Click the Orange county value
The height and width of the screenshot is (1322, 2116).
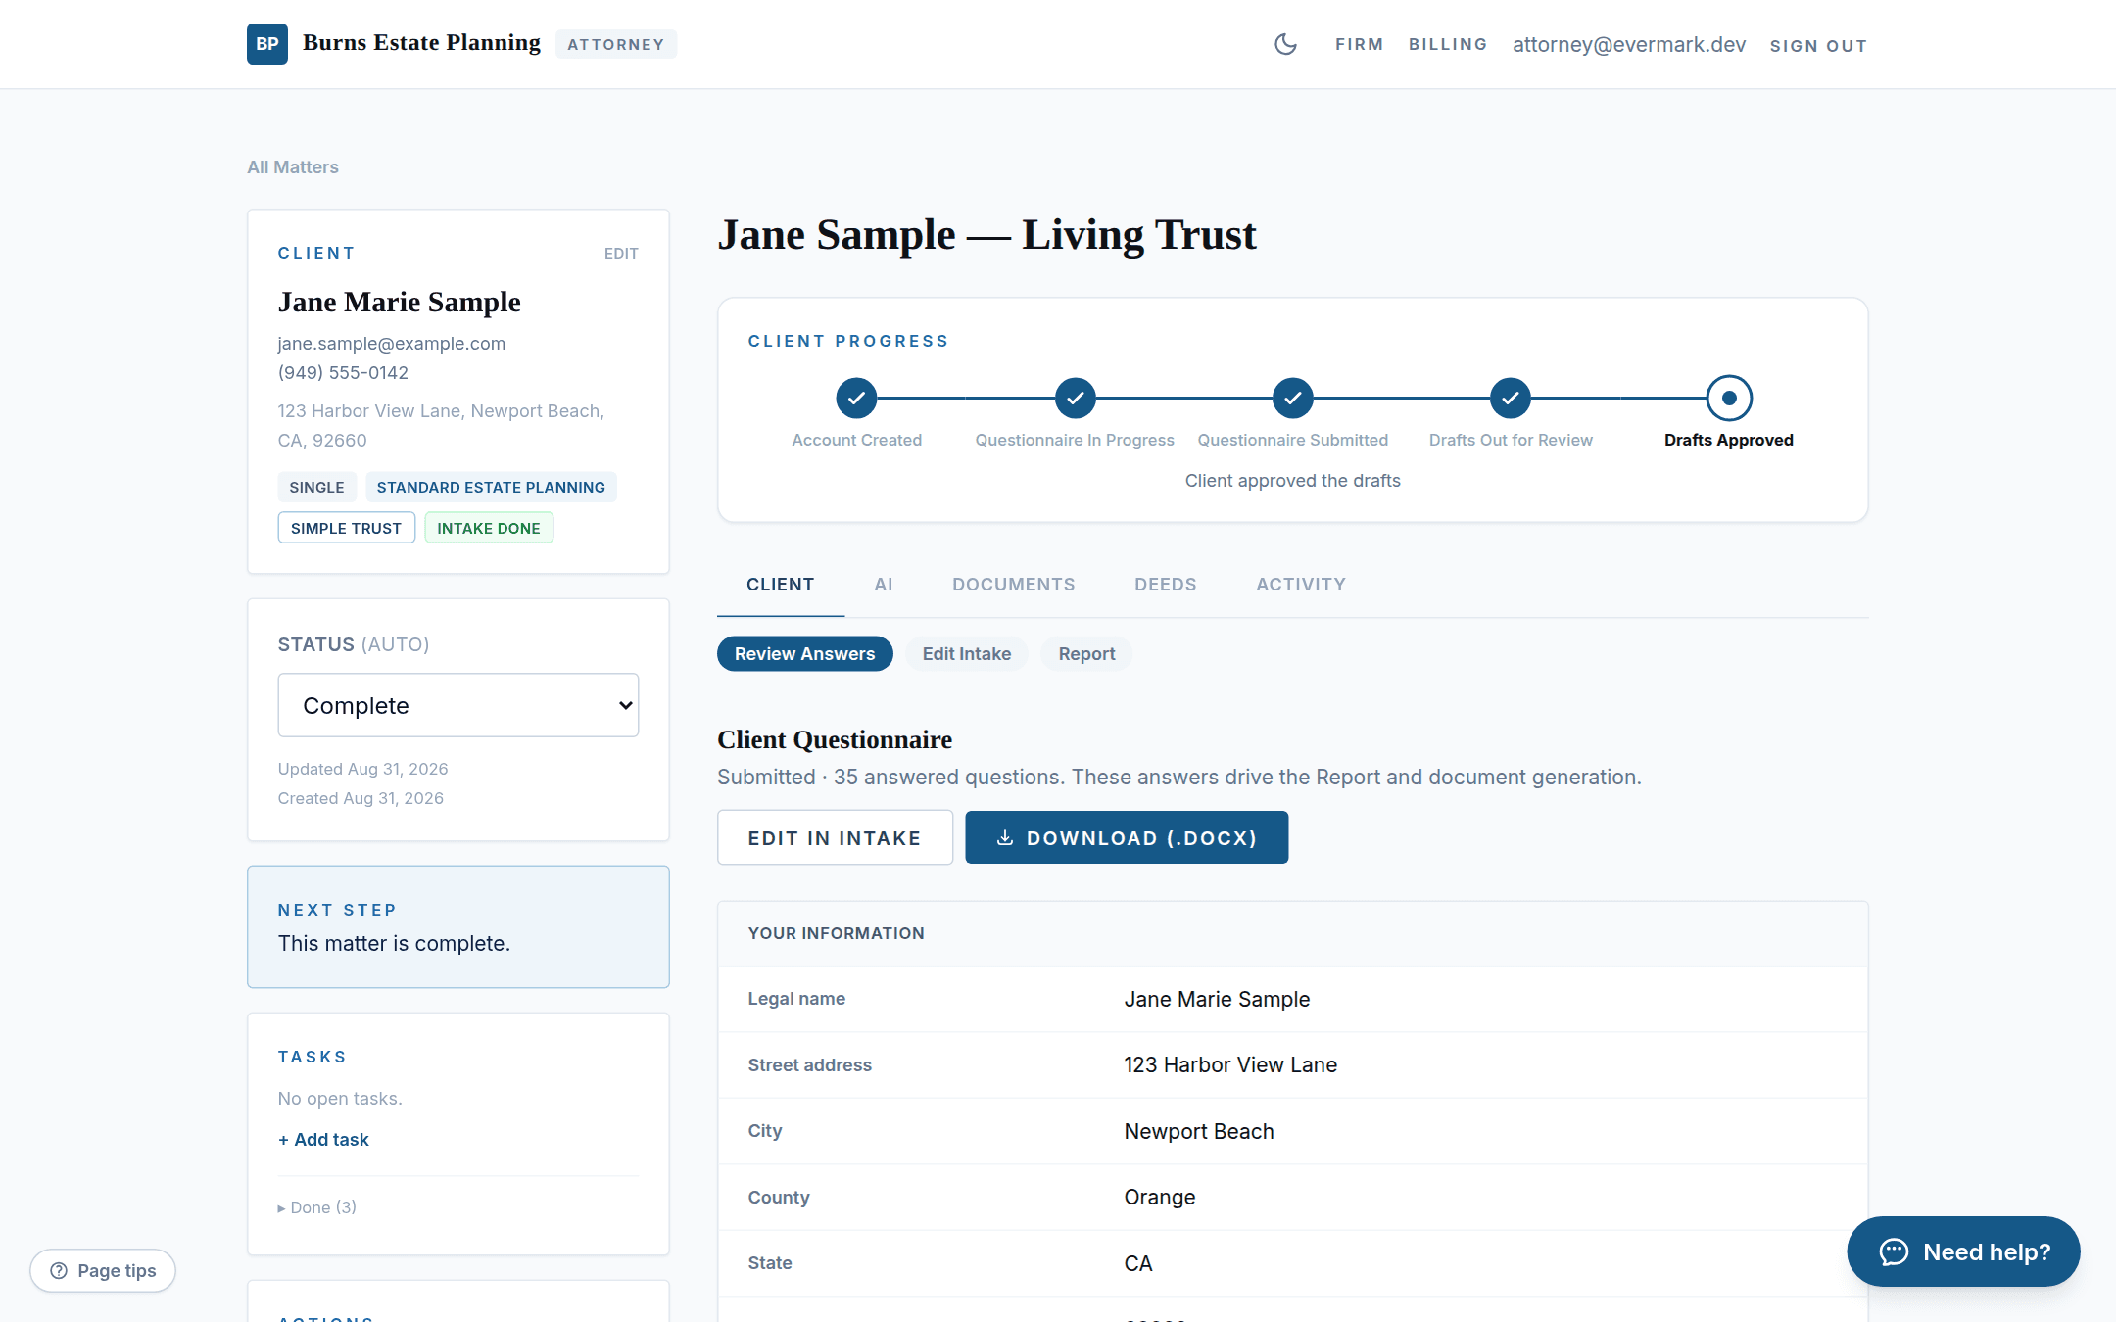pos(1160,1197)
